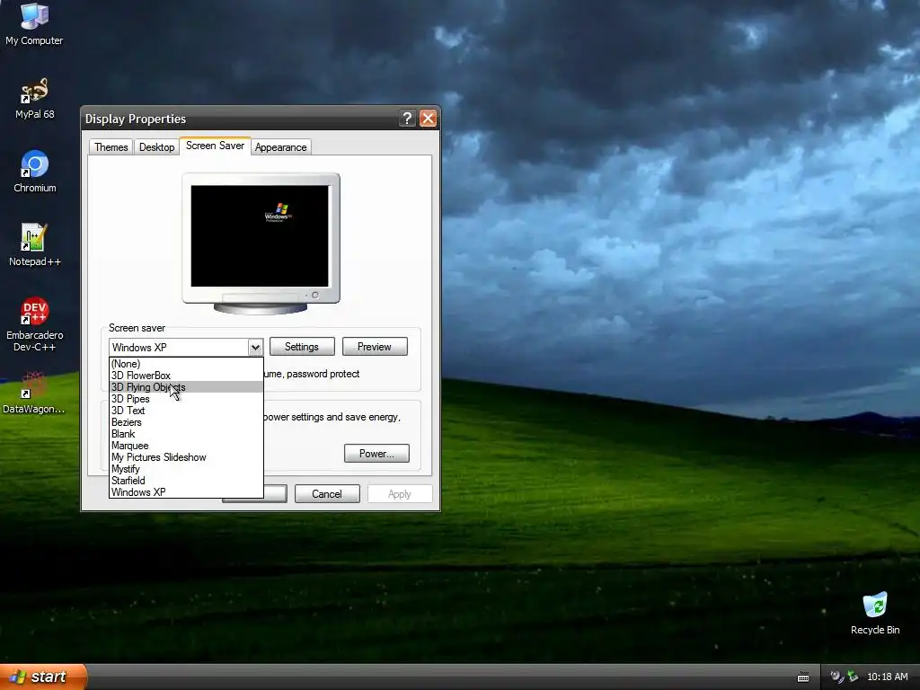Select the Embarcadero Dev-C++ desktop icon
920x690 pixels.
(35, 324)
